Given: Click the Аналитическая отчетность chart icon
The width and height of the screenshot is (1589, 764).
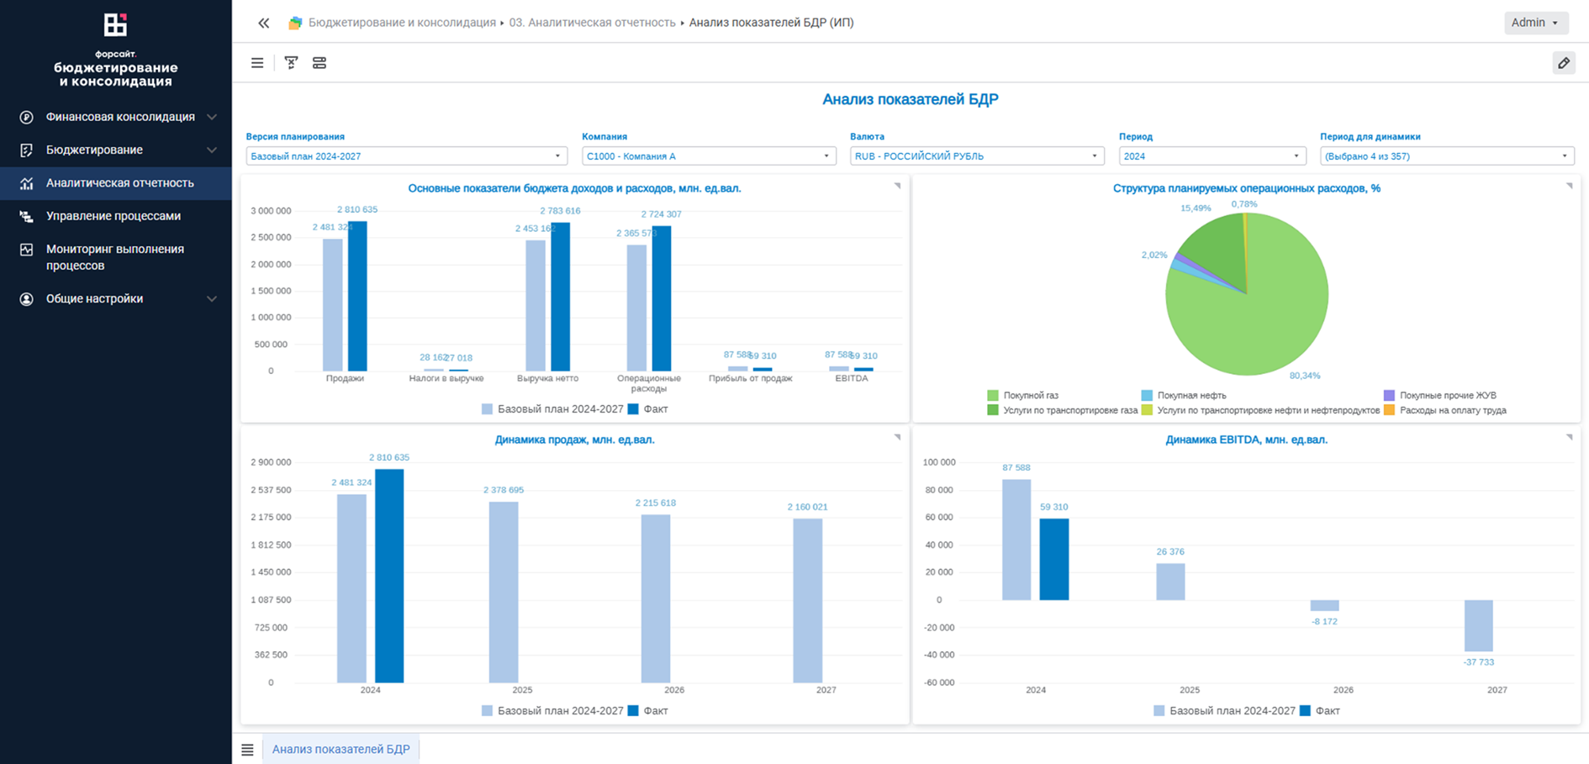Looking at the screenshot, I should (27, 183).
